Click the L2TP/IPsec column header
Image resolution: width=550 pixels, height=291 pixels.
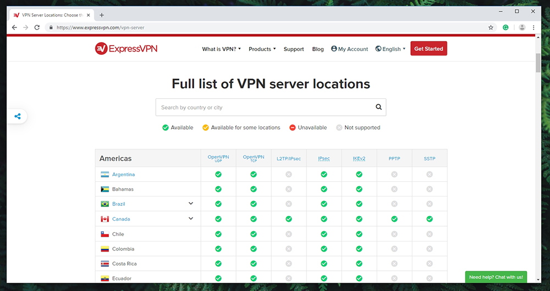coord(289,159)
